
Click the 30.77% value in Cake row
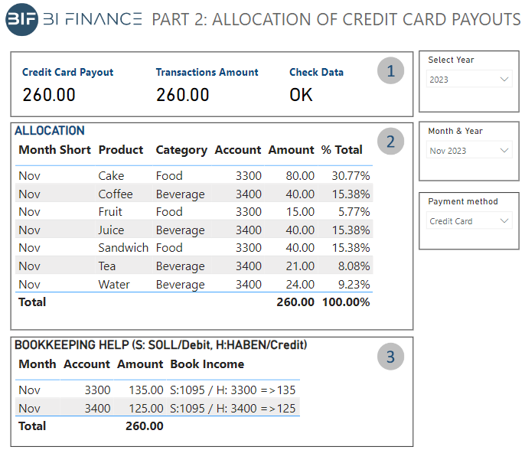coord(351,176)
